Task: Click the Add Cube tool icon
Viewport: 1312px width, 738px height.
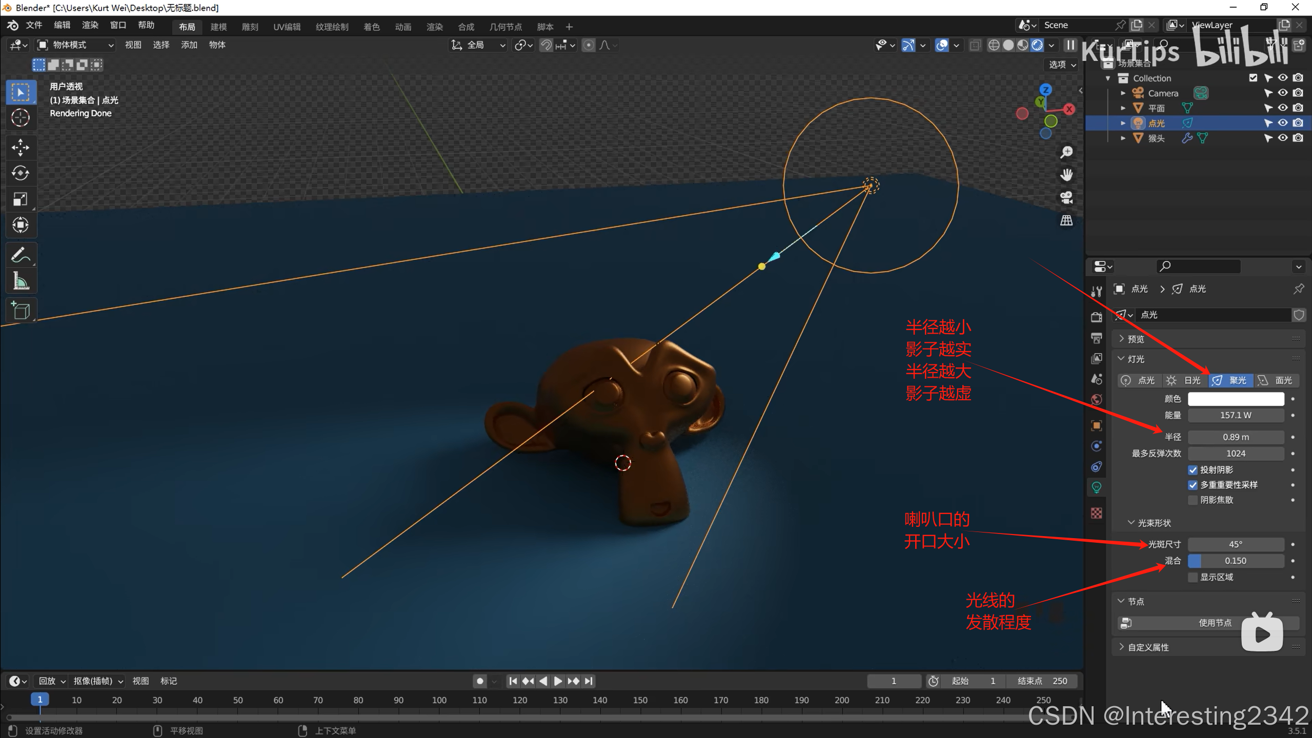Action: pos(21,311)
